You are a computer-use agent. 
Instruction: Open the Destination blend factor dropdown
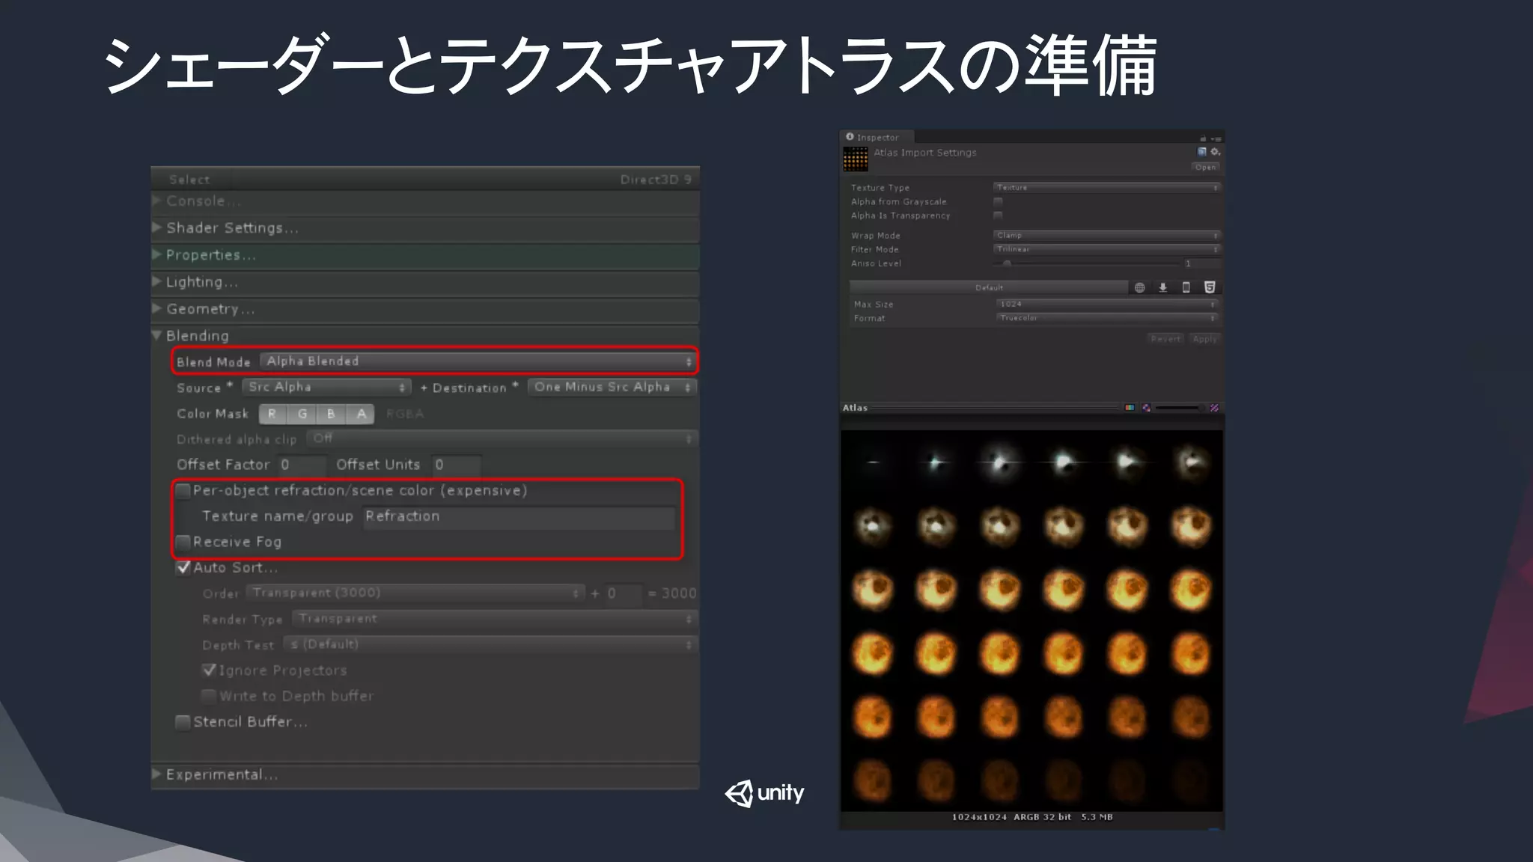pos(612,387)
